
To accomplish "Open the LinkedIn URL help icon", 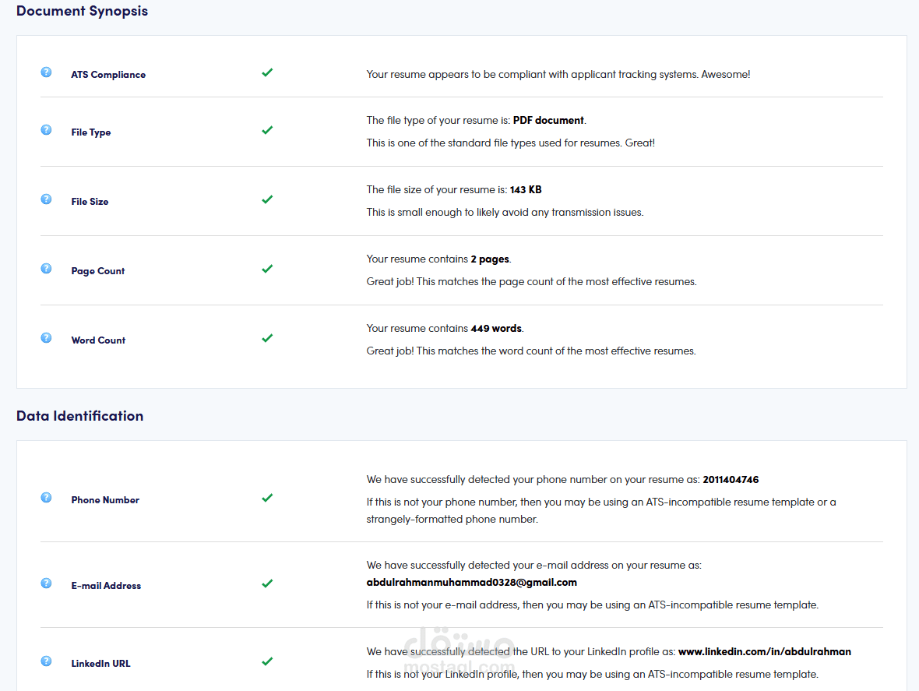I will click(x=46, y=661).
